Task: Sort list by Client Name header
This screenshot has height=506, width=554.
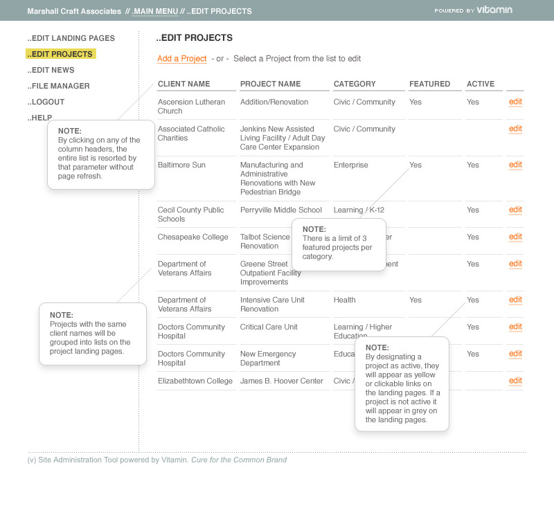Action: click(184, 84)
